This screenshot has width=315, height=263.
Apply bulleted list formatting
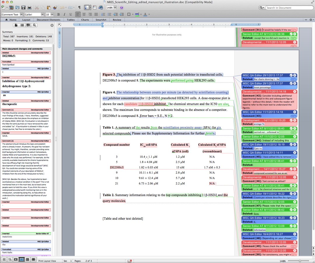109,14
